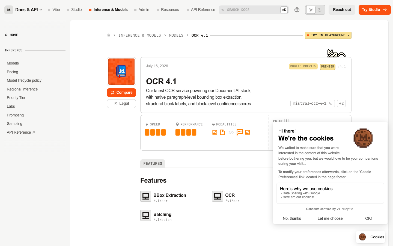Image resolution: width=393 pixels, height=246 pixels.
Task: Click the cookie mascot image
Action: point(363,138)
